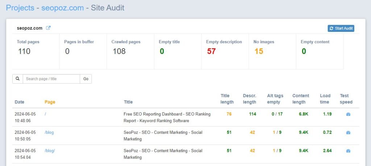Image resolution: width=371 pixels, height=166 pixels.
Task: Open the external link icon beside seopoz.com
Action: (48, 28)
